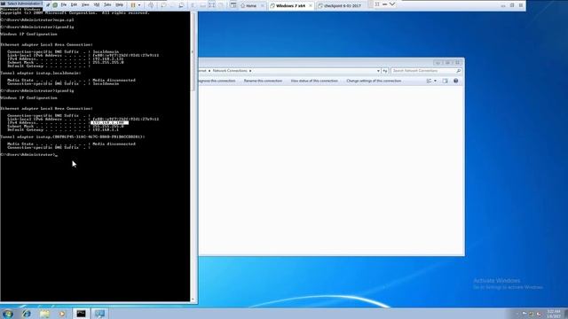
Task: Open the VMware VM menu
Action: (x=97, y=5)
